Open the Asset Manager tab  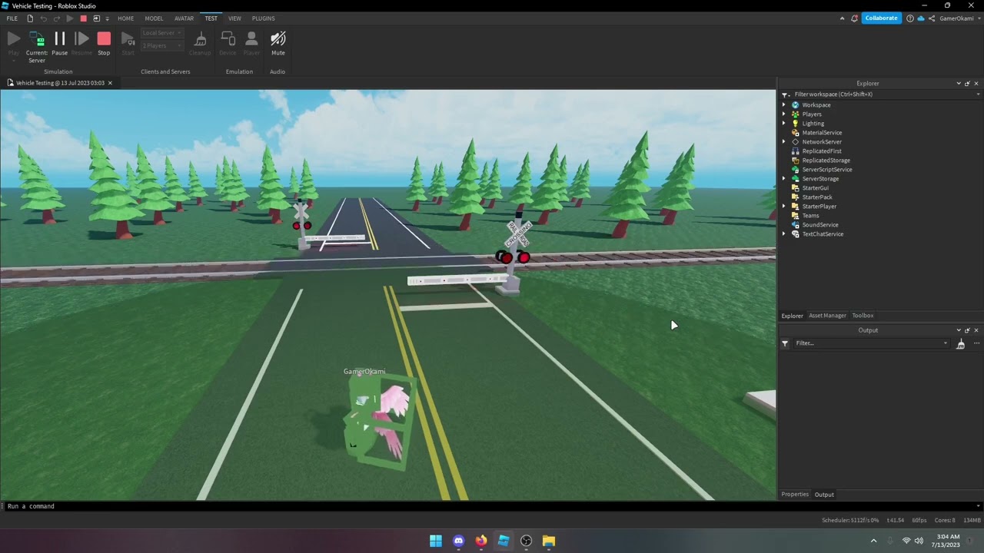click(827, 316)
